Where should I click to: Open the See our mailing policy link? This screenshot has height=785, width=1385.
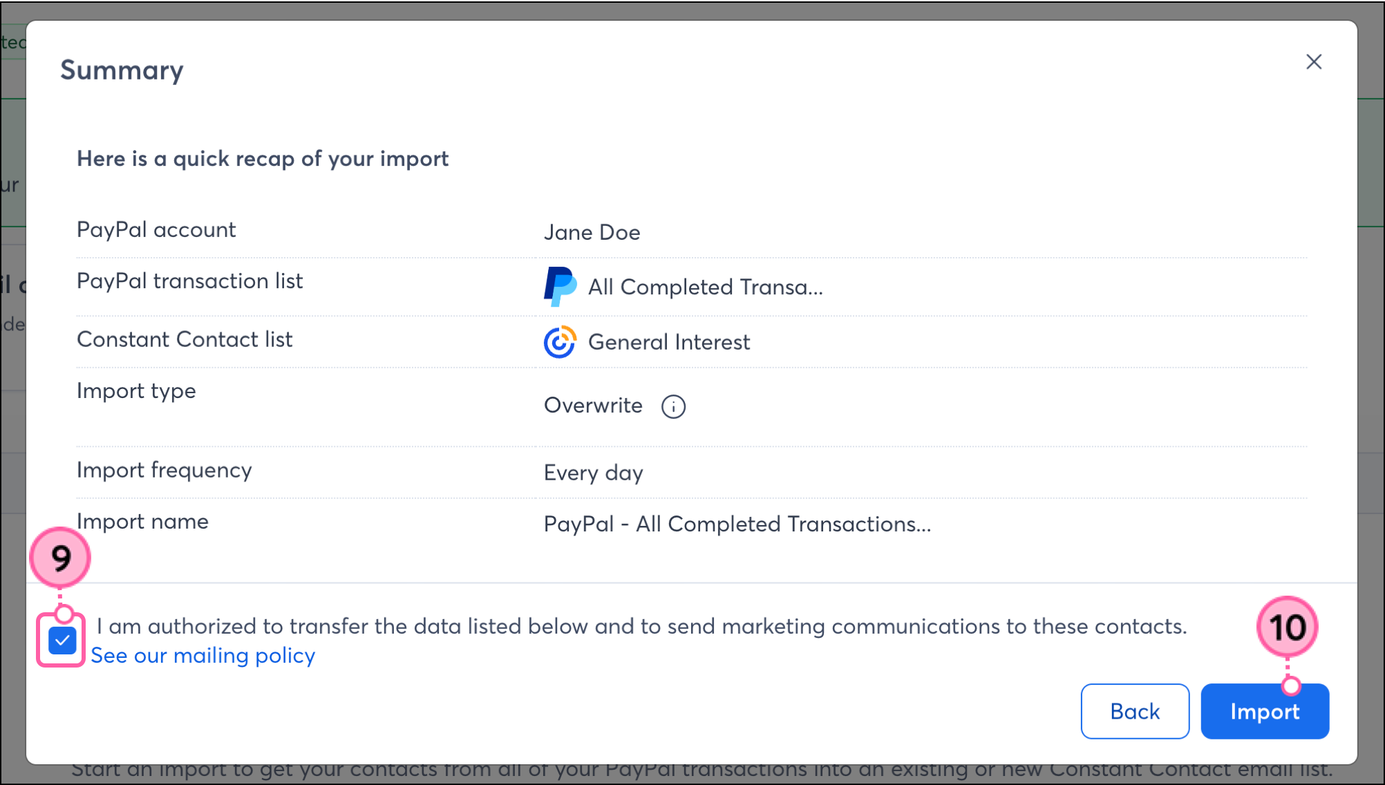[203, 655]
